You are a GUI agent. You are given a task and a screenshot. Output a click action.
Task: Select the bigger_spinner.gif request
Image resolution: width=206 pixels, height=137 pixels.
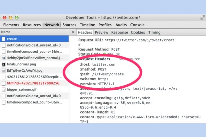[x=34, y=89]
